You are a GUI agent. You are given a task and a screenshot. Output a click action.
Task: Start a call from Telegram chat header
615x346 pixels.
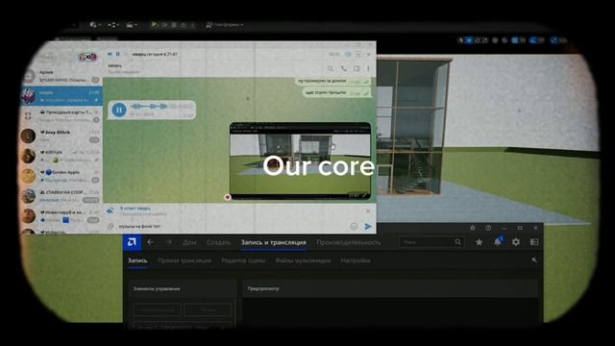pyautogui.click(x=344, y=68)
